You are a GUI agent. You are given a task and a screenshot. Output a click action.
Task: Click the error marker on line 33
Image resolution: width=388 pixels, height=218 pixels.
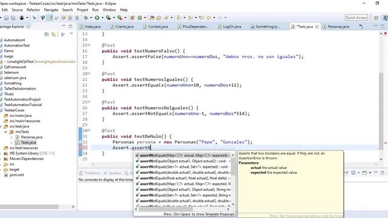point(81,148)
